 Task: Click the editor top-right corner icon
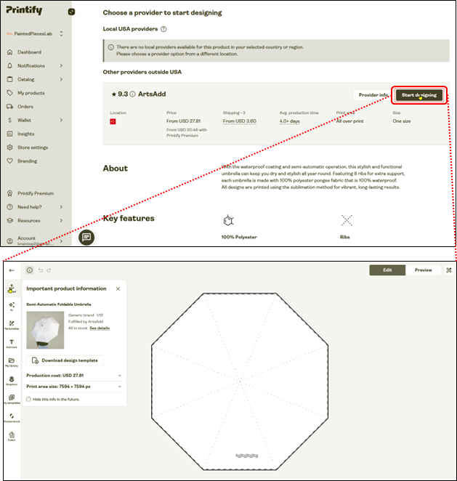click(449, 270)
